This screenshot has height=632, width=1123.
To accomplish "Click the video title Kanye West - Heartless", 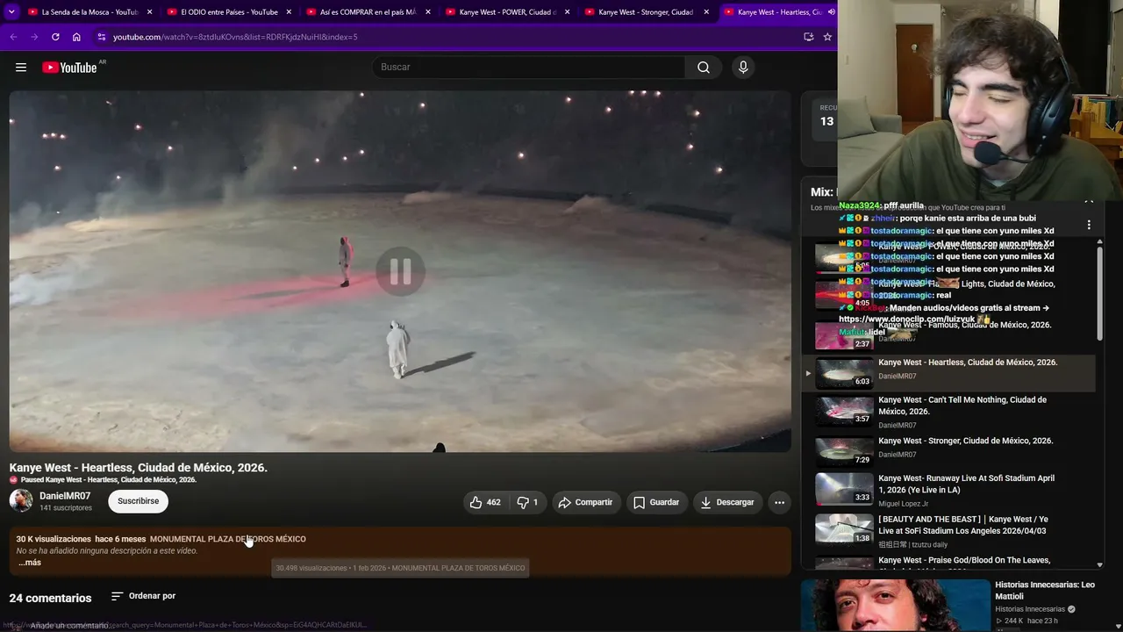I will pyautogui.click(x=139, y=468).
